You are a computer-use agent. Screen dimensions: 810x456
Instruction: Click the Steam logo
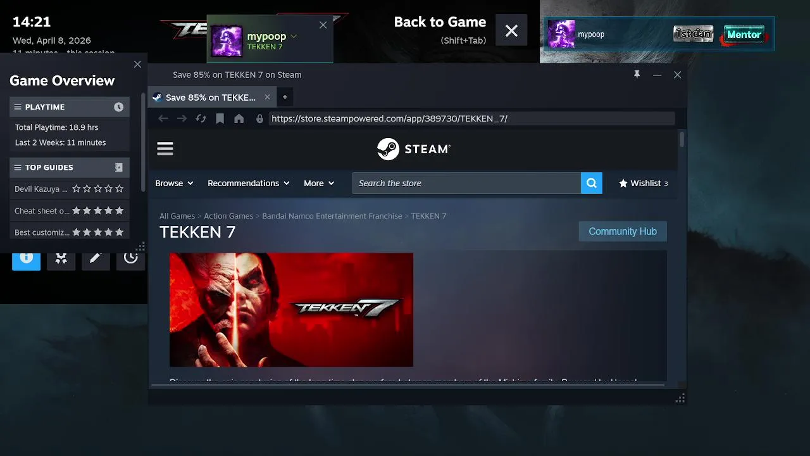click(x=414, y=149)
